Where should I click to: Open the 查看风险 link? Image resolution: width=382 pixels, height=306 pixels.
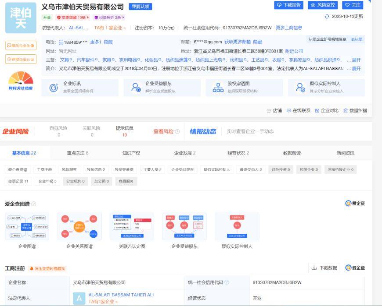pyautogui.click(x=163, y=132)
